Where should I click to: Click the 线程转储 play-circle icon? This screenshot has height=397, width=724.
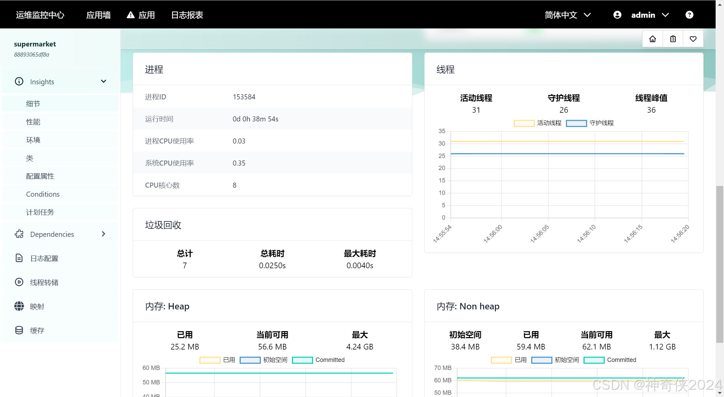(19, 282)
